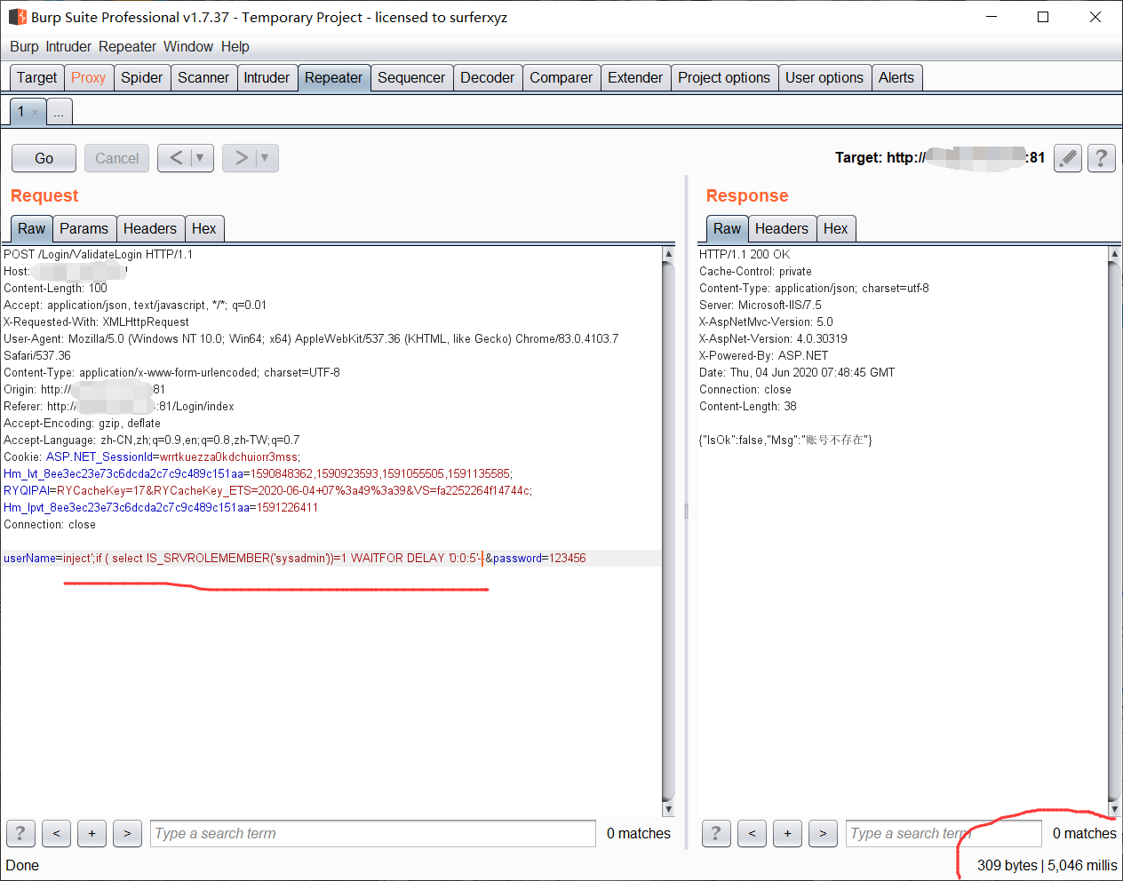Click request pane scrollbar up arrow
The height and width of the screenshot is (881, 1123).
point(668,254)
